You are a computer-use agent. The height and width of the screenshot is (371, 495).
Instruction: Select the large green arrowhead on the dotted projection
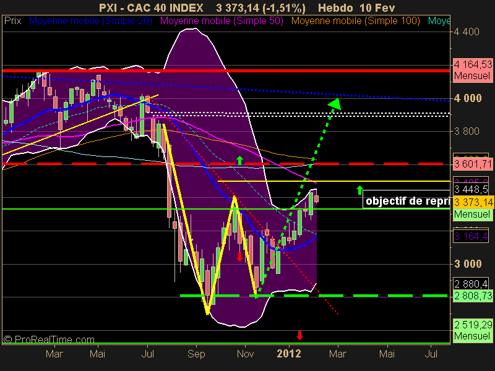335,104
